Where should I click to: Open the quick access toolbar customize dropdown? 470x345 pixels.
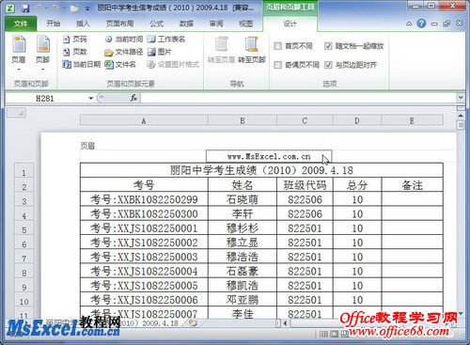pyautogui.click(x=87, y=8)
